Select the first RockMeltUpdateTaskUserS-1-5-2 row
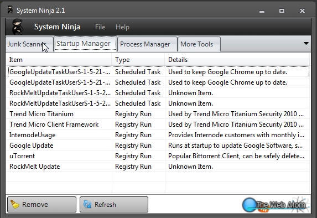 coord(158,93)
